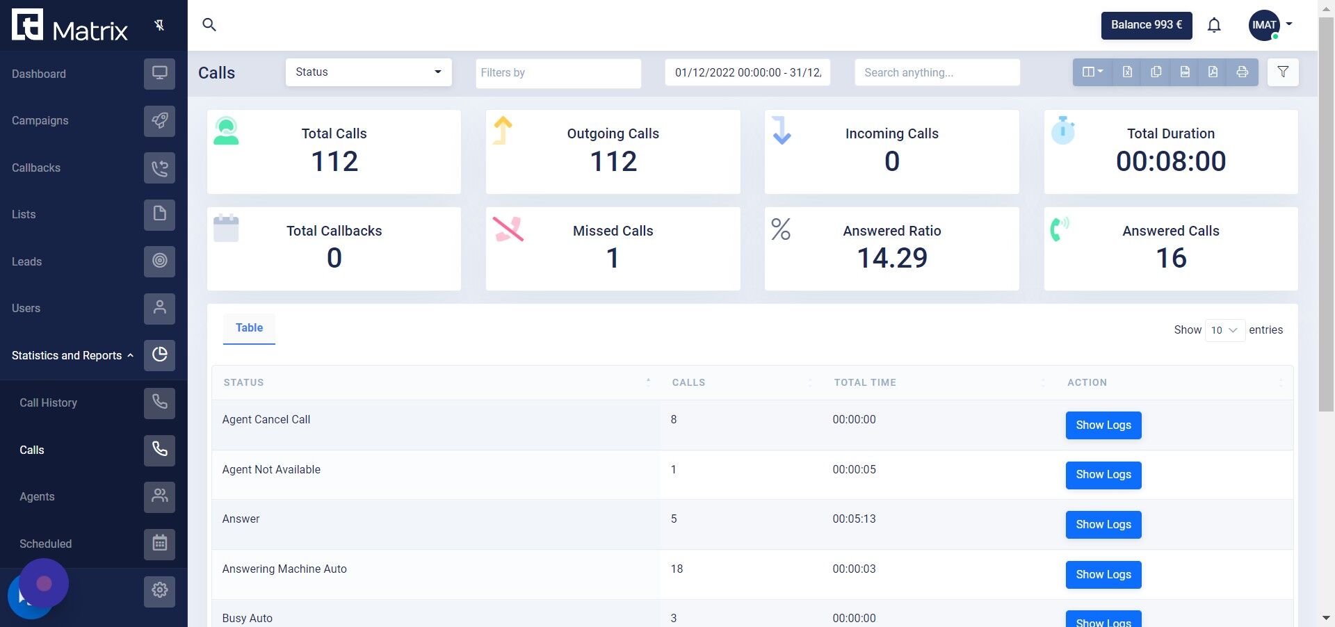
Task: Show Logs for Agent Cancel Call
Action: [x=1103, y=425]
